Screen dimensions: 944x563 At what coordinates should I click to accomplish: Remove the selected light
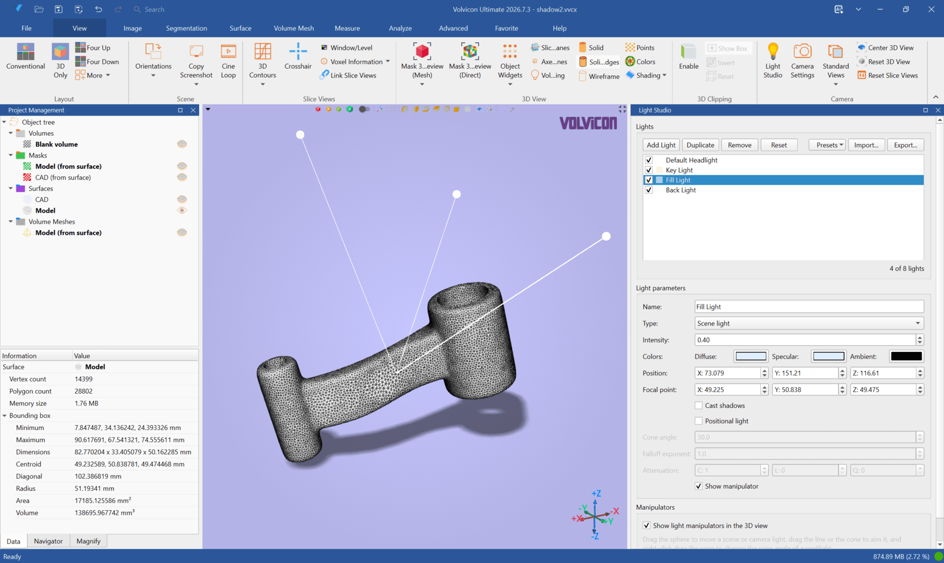pos(739,145)
